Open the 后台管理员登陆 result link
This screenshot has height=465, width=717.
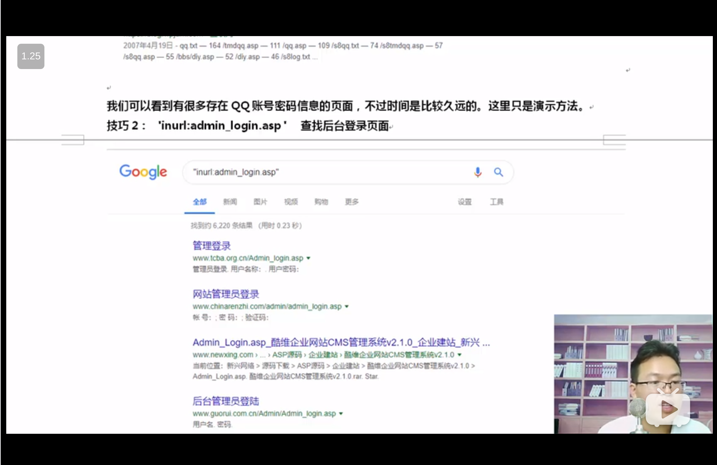tap(226, 401)
